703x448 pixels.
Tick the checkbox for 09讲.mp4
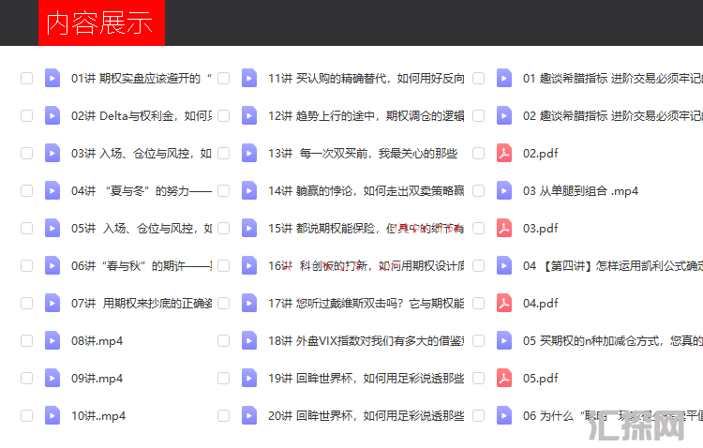[26, 379]
